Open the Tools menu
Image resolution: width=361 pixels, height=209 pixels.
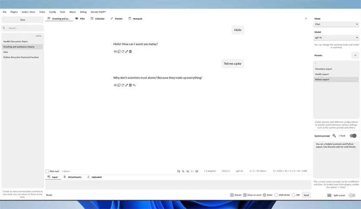click(x=63, y=12)
